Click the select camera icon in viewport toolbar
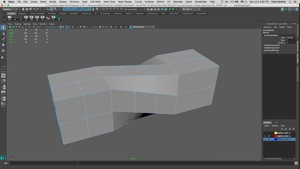Viewport: 300px width, 169px height. [10, 27]
